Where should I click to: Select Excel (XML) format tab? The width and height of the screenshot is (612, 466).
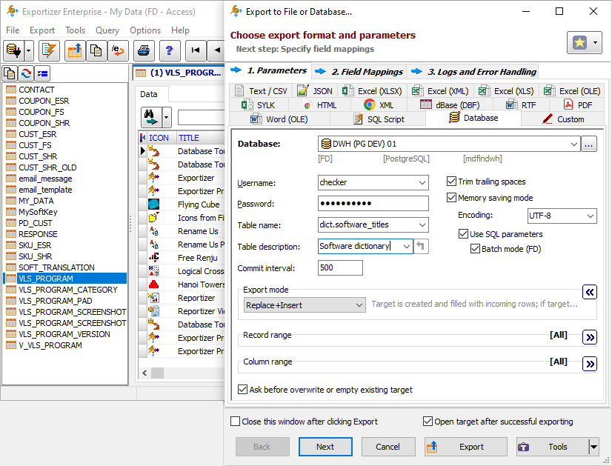[441, 91]
